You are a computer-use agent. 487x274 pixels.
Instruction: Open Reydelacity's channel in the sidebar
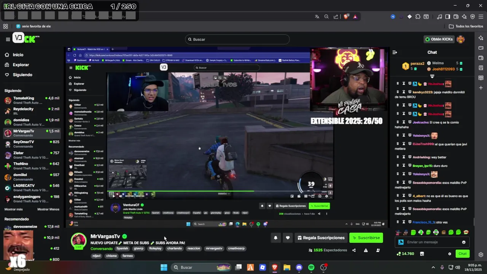[x=32, y=111]
